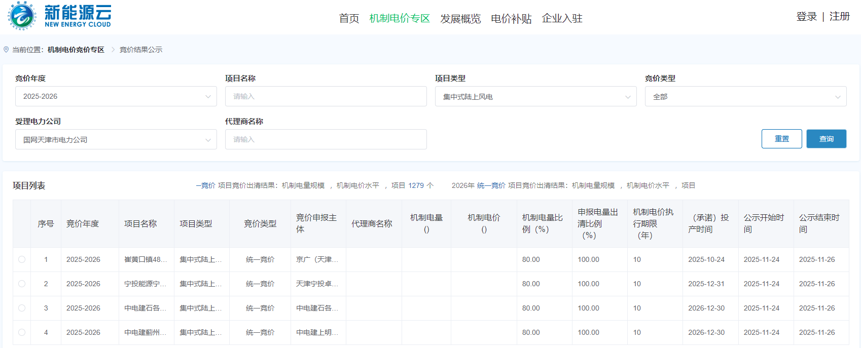Go to 发展概览 in top navigation
Screen dimensions: 861x348
tap(460, 18)
